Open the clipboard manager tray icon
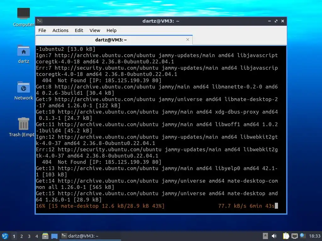 pos(286,236)
